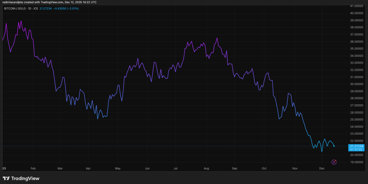Image resolution: width=368 pixels, height=184 pixels.
Task: Click the Dec label on time axis
Action: [322, 169]
